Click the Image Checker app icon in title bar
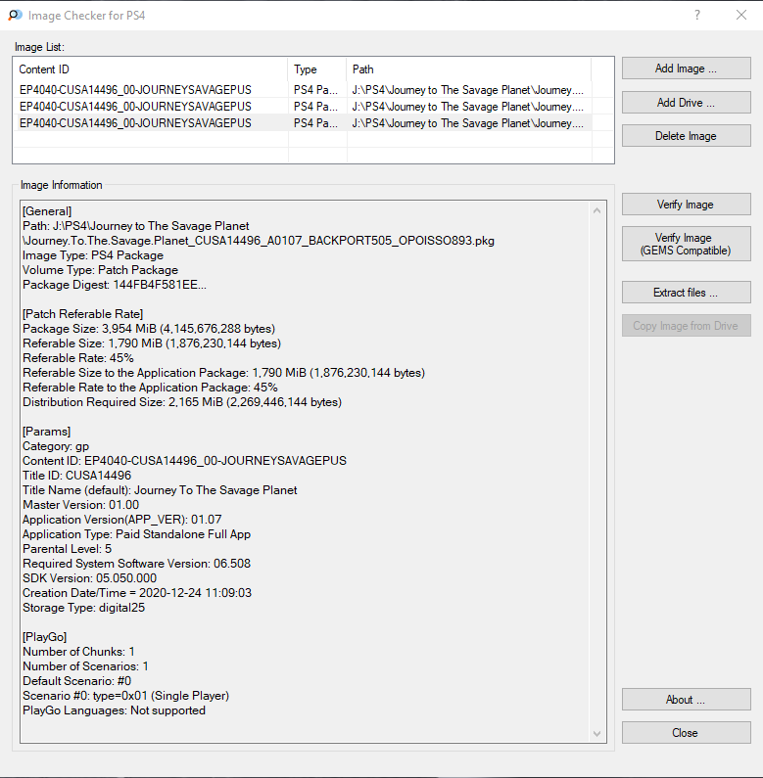Screen dimensions: 763x778 (15, 15)
